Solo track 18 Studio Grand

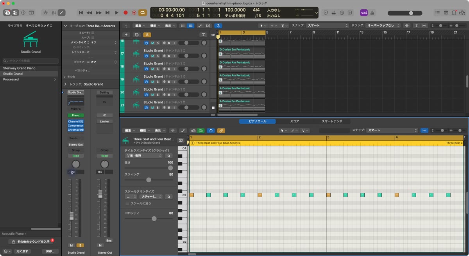click(158, 69)
